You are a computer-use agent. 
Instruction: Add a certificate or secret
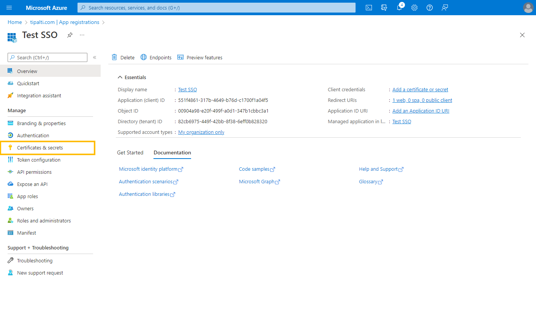420,89
